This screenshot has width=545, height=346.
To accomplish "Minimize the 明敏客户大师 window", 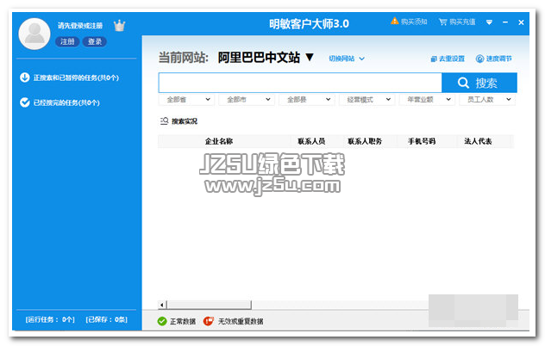I will [505, 22].
